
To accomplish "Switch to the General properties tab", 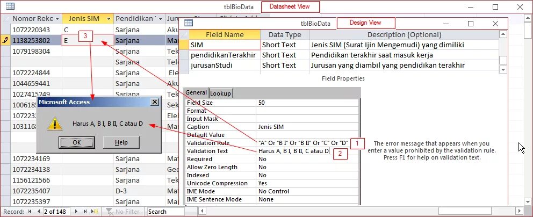I will [x=196, y=93].
